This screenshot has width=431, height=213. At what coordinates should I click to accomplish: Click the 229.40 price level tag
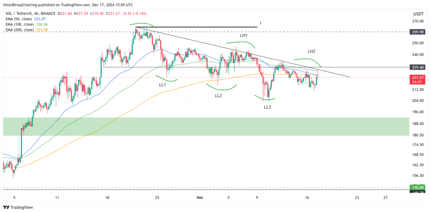419,67
